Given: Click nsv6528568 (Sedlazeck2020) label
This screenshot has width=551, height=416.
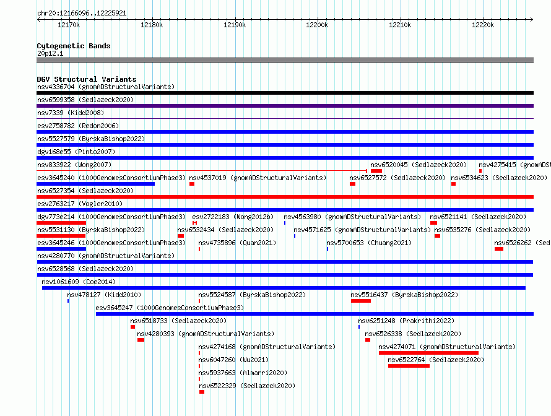Looking at the screenshot, I should click(x=85, y=269).
